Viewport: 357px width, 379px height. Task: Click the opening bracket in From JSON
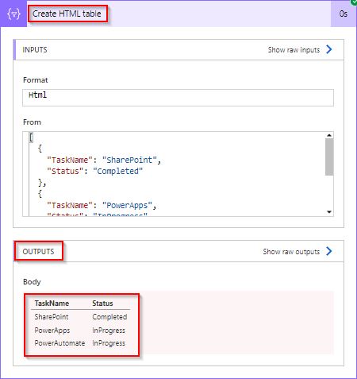pyautogui.click(x=31, y=137)
